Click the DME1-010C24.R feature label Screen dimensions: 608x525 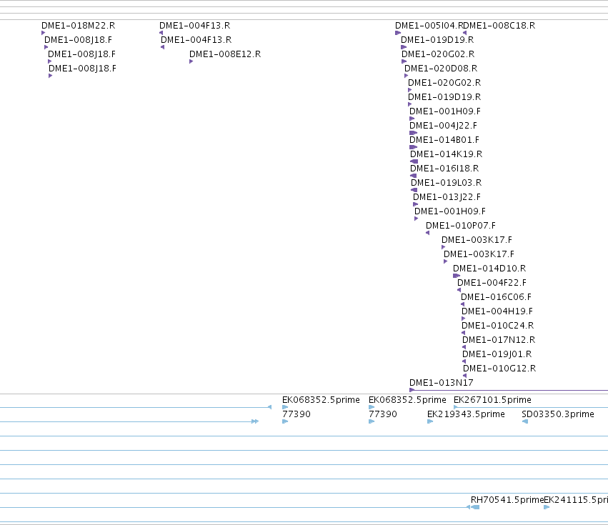coord(497,326)
